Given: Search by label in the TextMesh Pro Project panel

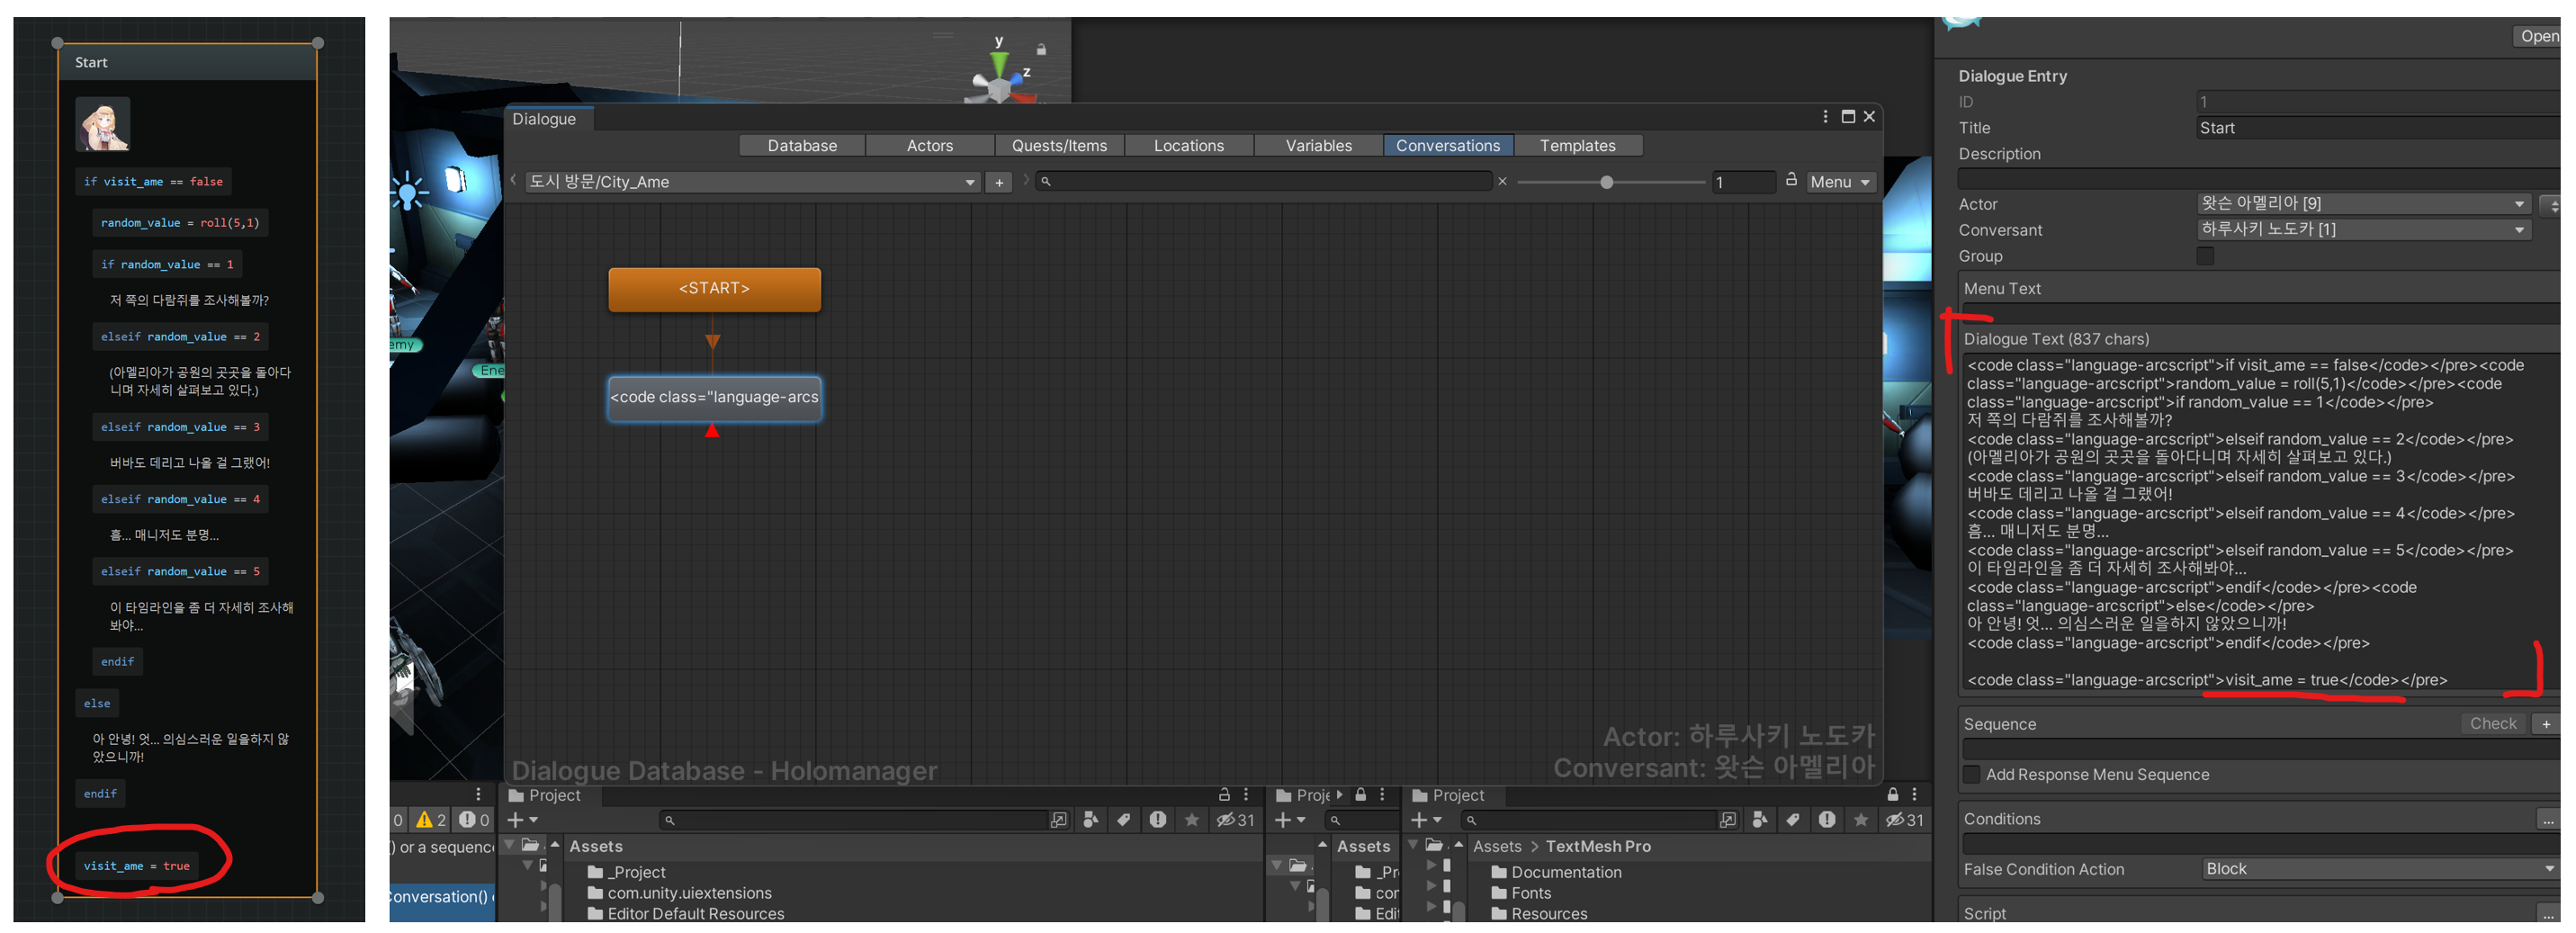Looking at the screenshot, I should (x=1793, y=821).
